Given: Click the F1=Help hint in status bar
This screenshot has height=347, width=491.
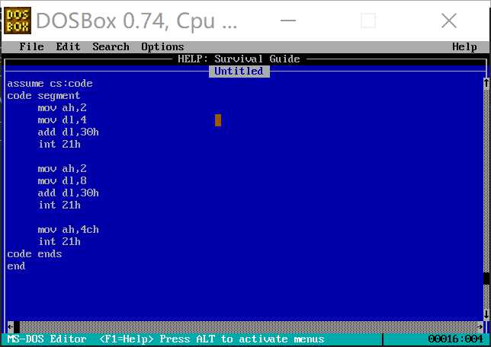Looking at the screenshot, I should coord(127,339).
